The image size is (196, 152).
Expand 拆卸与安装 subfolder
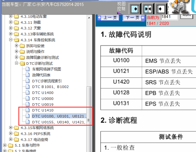[16, 46]
